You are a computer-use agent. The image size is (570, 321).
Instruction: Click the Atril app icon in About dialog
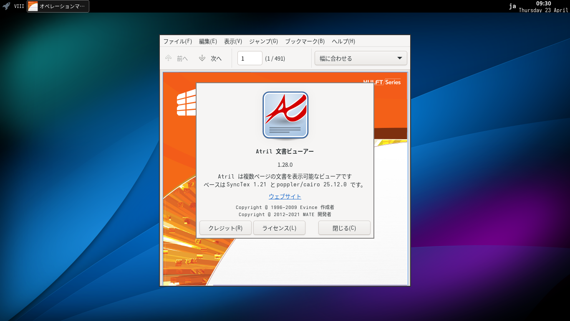(x=285, y=115)
